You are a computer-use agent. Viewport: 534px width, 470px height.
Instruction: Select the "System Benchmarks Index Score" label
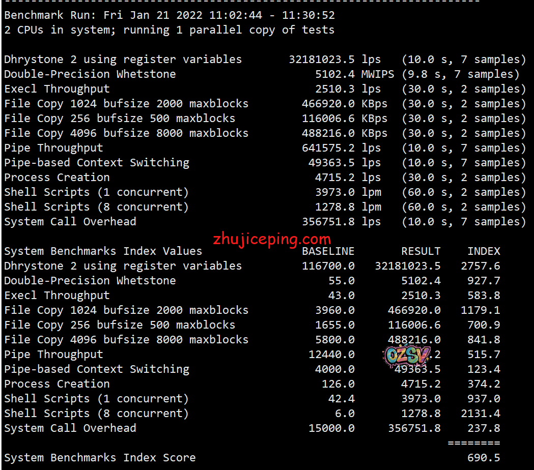100,458
